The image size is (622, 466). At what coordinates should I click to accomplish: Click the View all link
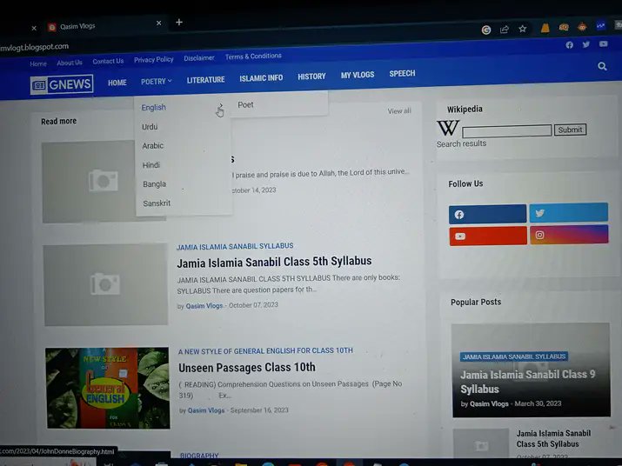point(399,111)
